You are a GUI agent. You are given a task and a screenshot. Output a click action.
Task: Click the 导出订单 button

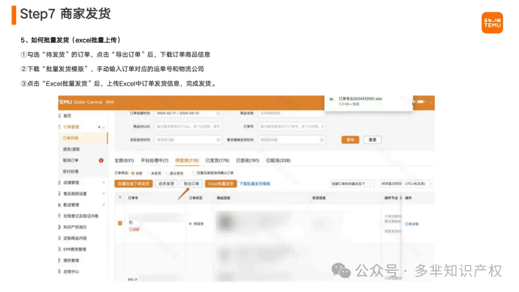point(191,184)
